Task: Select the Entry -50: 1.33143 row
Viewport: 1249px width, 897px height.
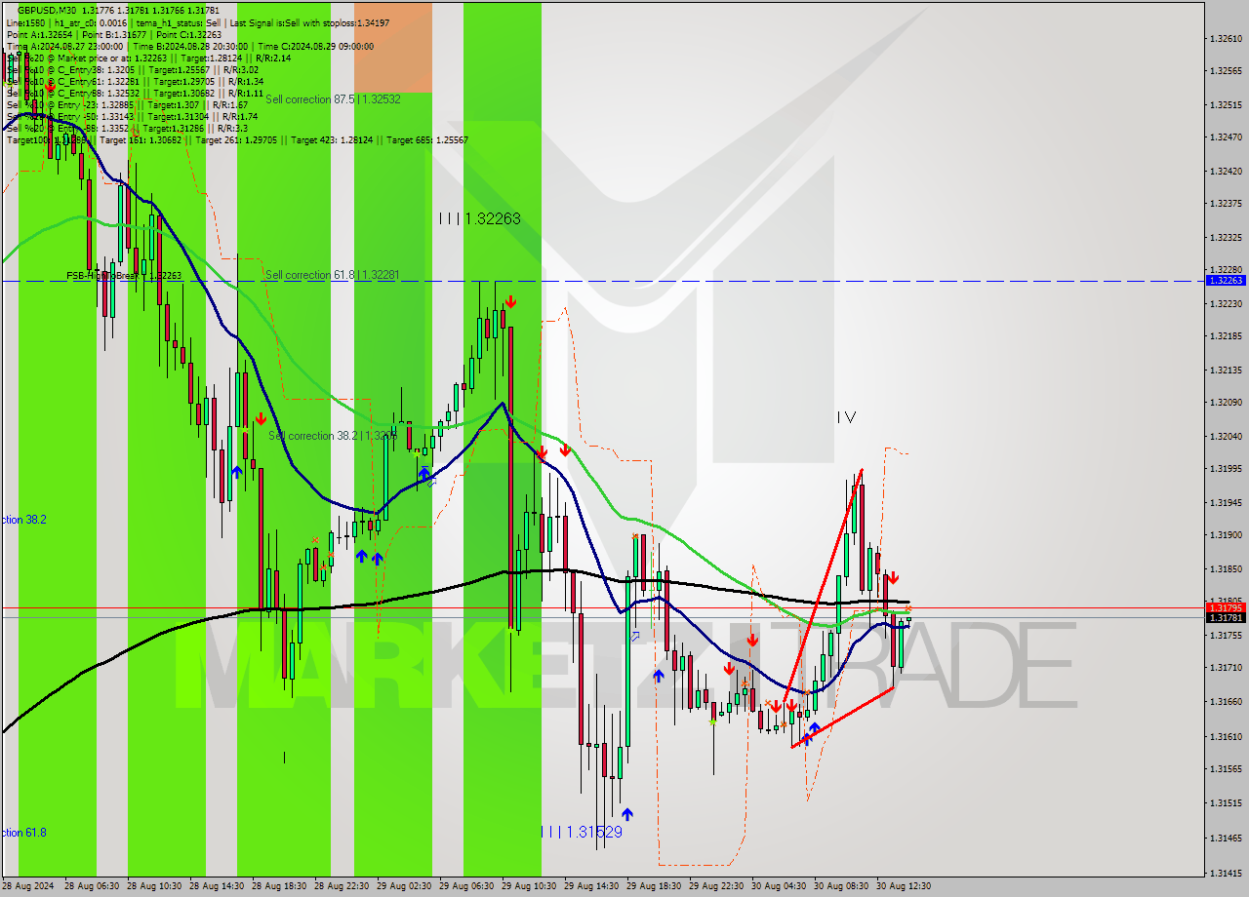Action: click(x=132, y=116)
